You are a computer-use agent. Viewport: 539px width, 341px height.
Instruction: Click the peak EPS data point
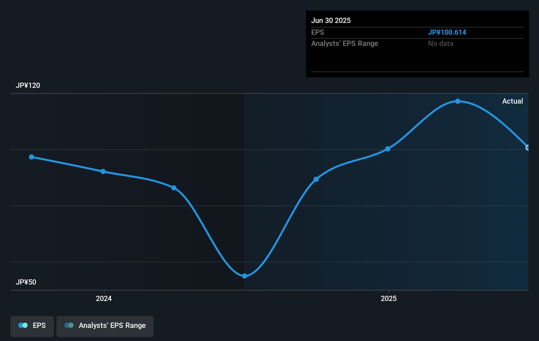458,102
